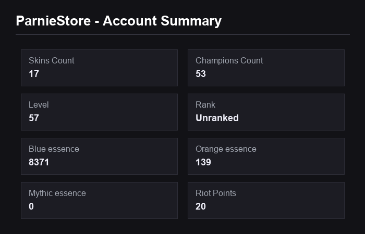Click the Riot Points label text
This screenshot has height=234, width=365.
click(216, 193)
